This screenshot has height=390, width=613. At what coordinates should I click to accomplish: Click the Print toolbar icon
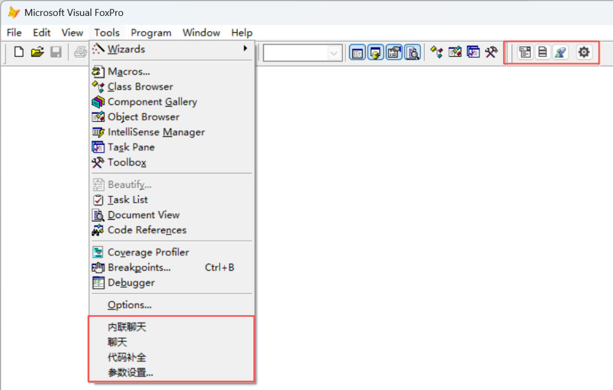click(x=81, y=52)
